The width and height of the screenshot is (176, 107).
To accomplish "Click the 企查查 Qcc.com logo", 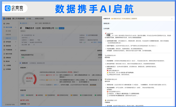I will pos(14,8).
